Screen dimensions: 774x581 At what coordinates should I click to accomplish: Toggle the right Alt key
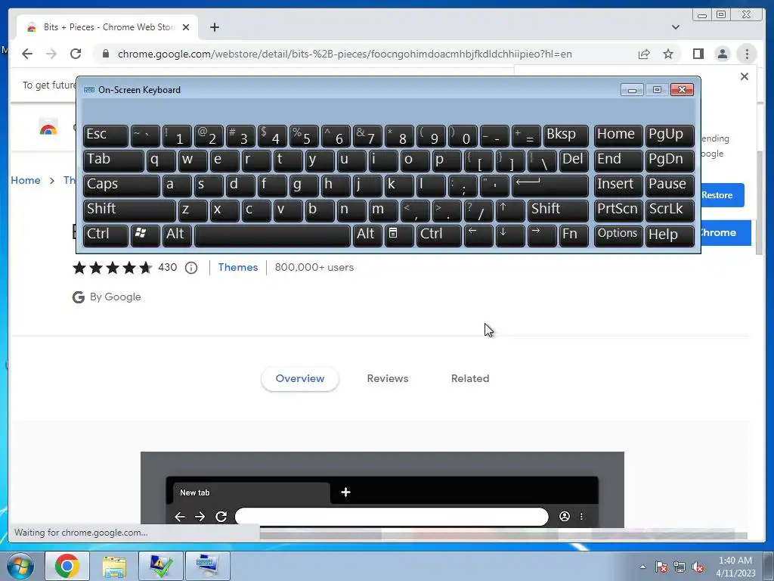[x=367, y=235]
